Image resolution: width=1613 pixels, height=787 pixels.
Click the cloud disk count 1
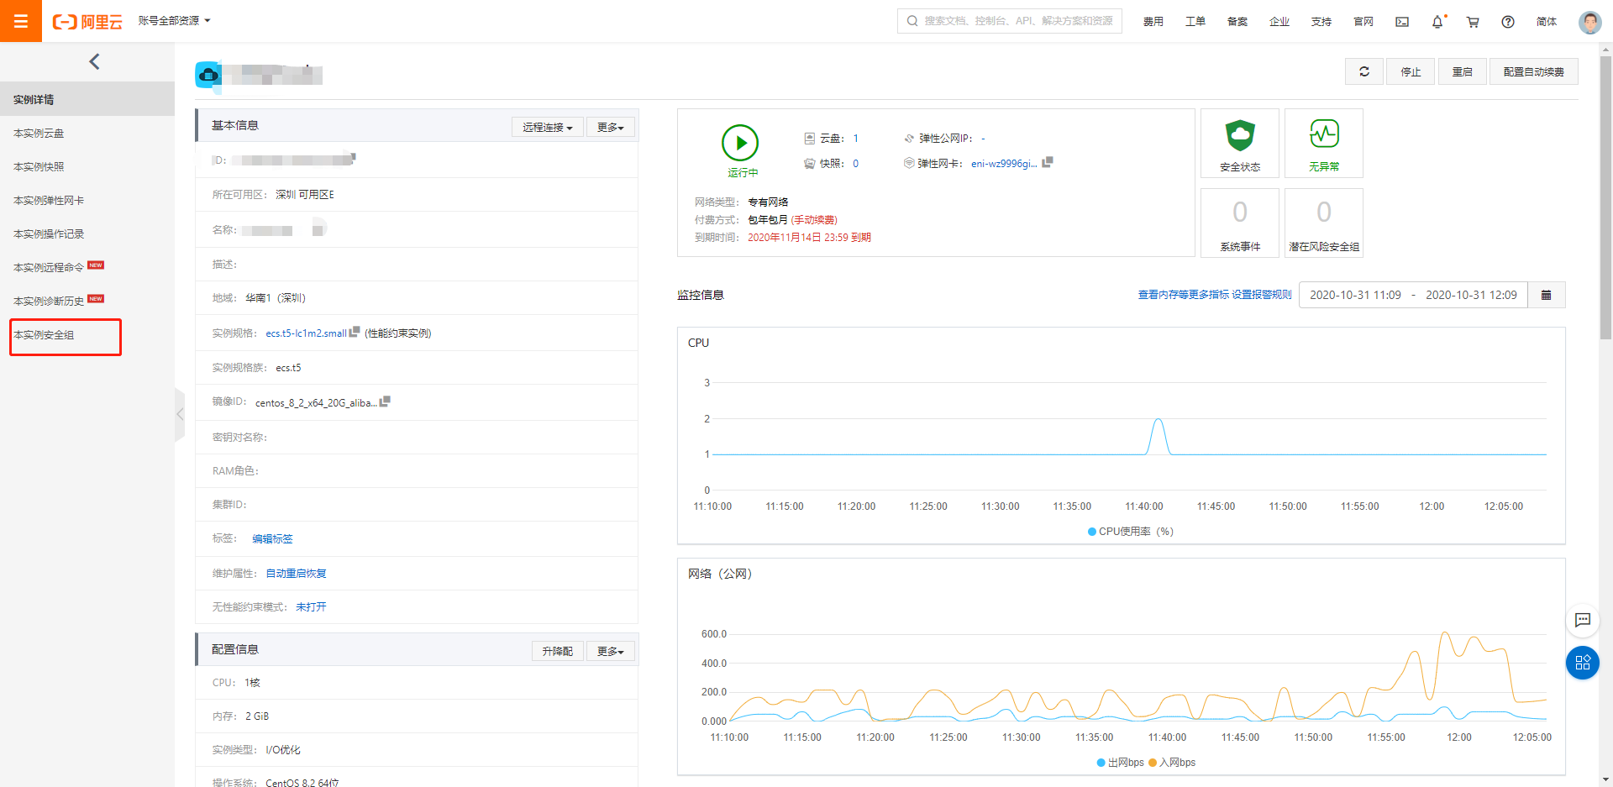pos(856,139)
